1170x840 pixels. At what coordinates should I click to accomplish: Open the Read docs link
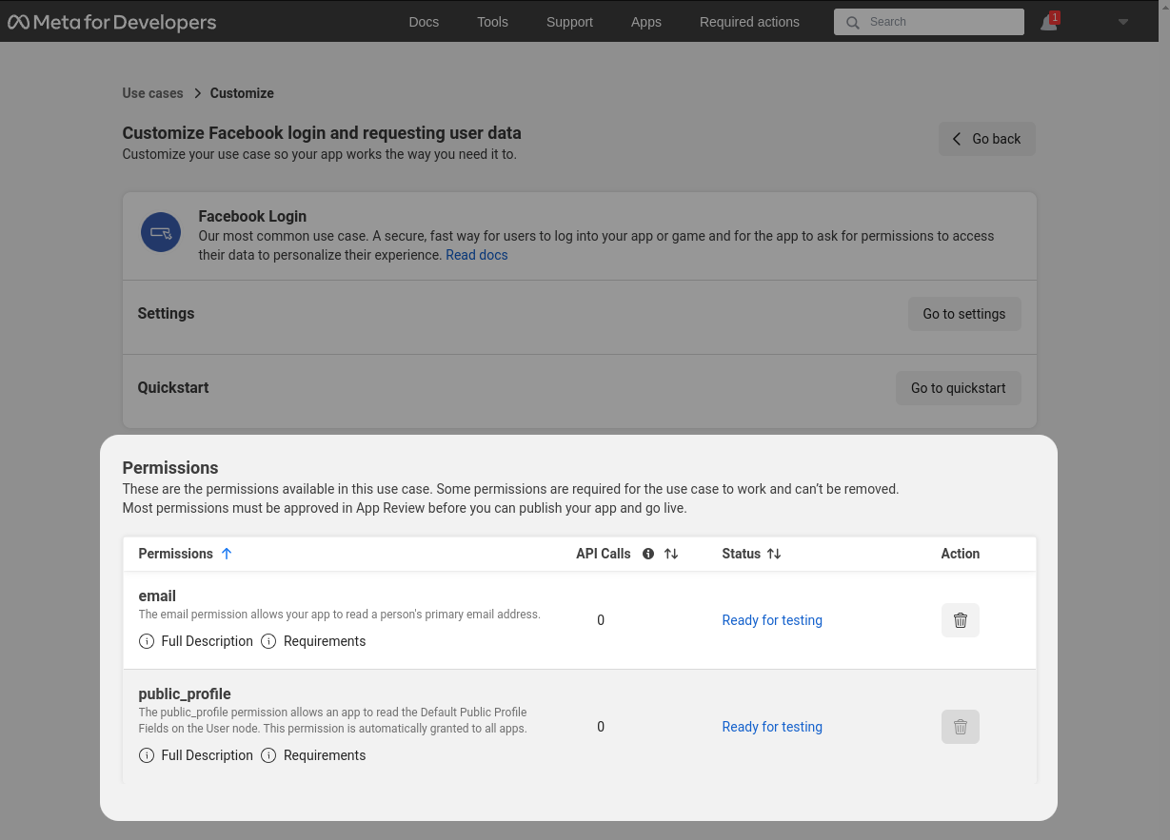(476, 255)
